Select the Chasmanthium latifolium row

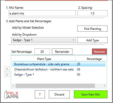pos(59,69)
